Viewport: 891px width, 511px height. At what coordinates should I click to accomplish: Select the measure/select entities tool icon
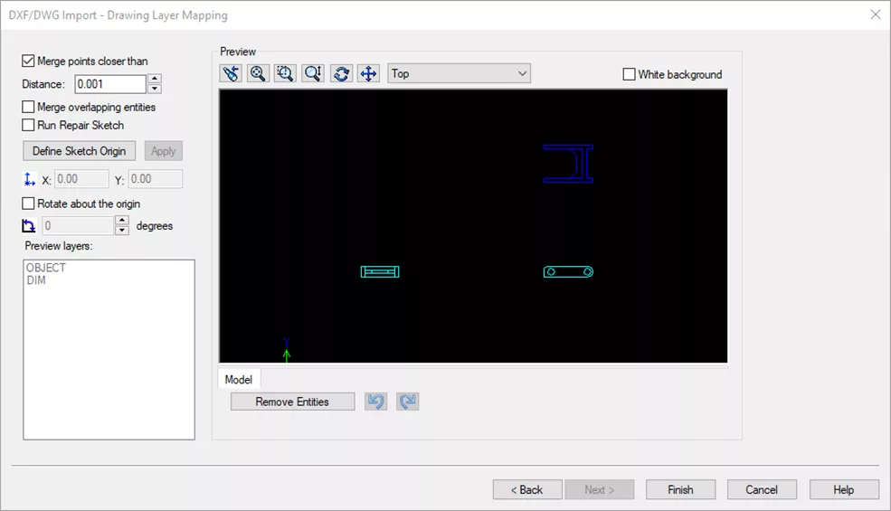tap(231, 73)
